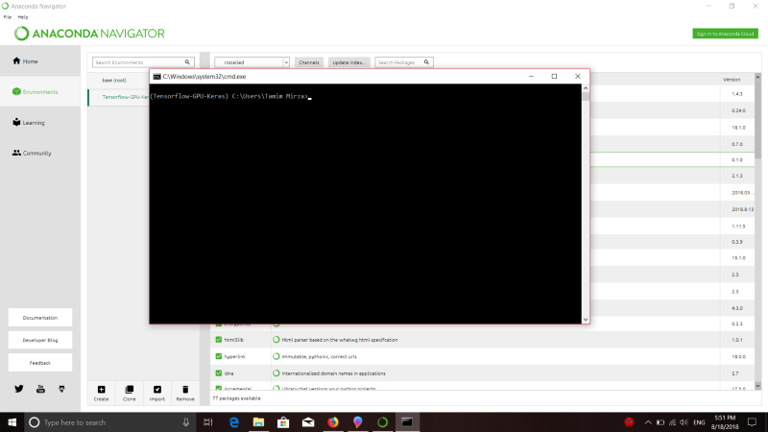The width and height of the screenshot is (768, 432).
Task: Click cmd.exe window scroll down arrow
Action: (586, 320)
